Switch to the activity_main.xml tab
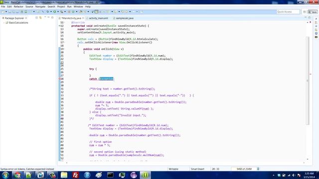319x179 pixels. [99, 18]
